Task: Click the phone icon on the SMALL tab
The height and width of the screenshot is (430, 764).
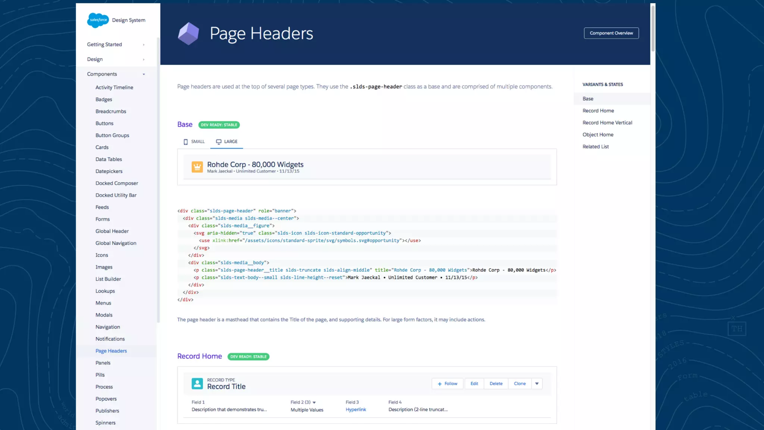Action: pos(185,142)
